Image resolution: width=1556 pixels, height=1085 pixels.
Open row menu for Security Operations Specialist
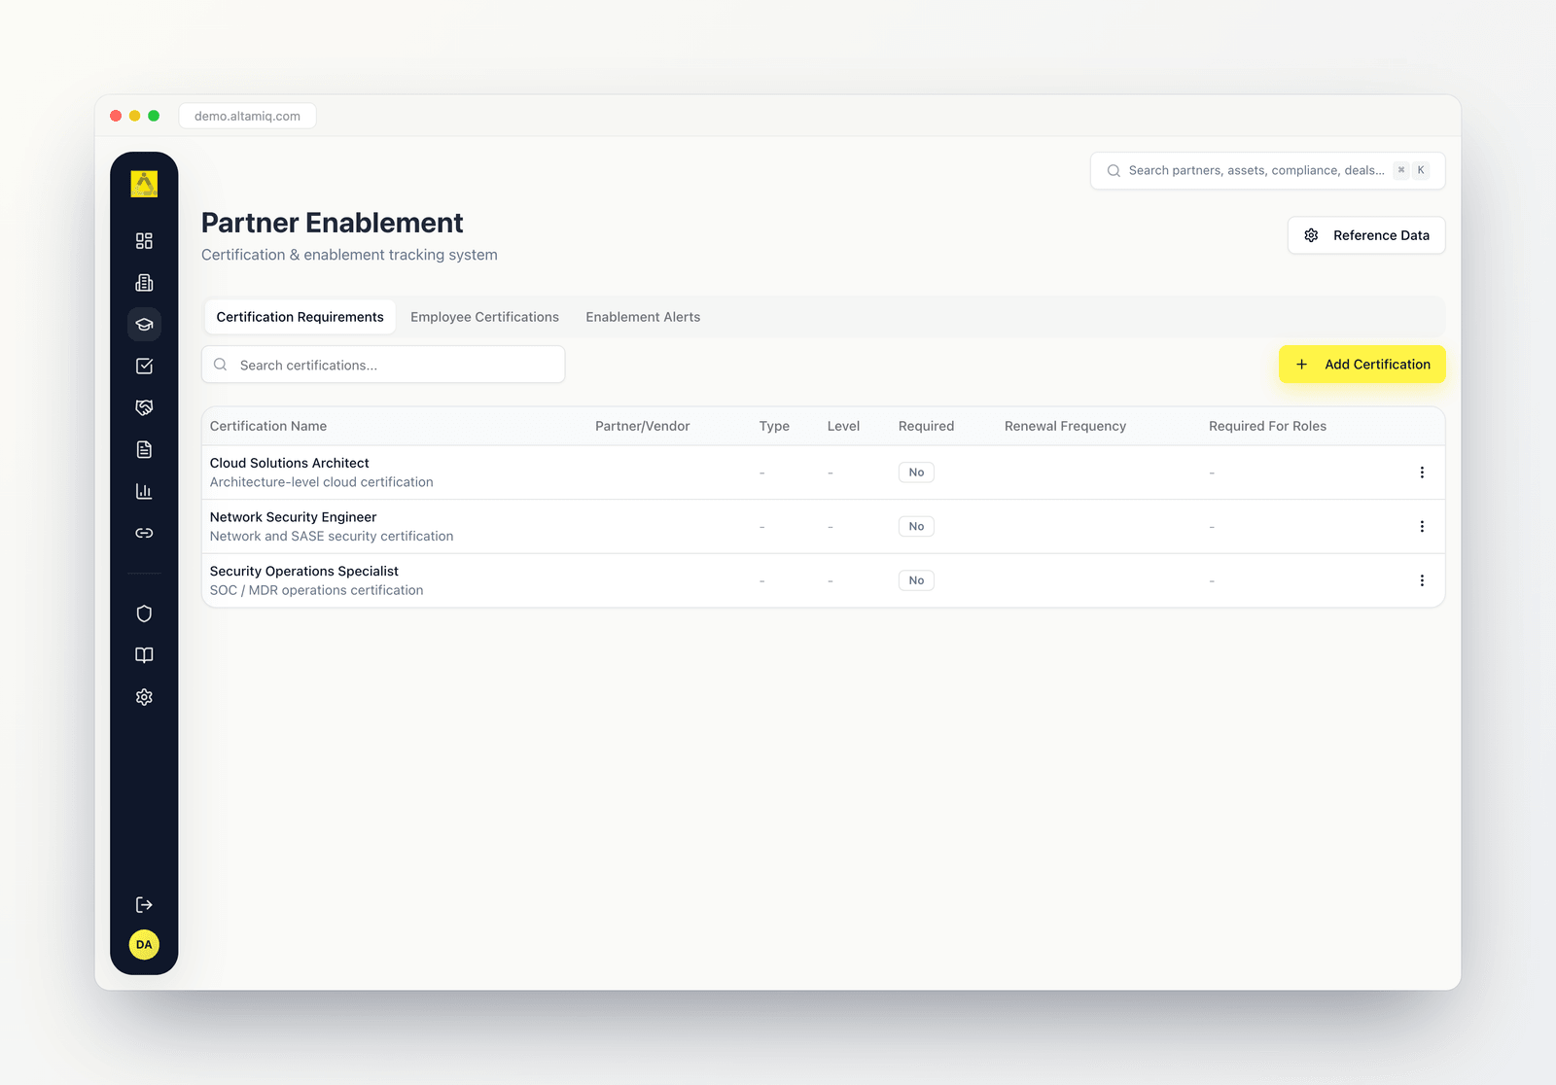pyautogui.click(x=1422, y=580)
